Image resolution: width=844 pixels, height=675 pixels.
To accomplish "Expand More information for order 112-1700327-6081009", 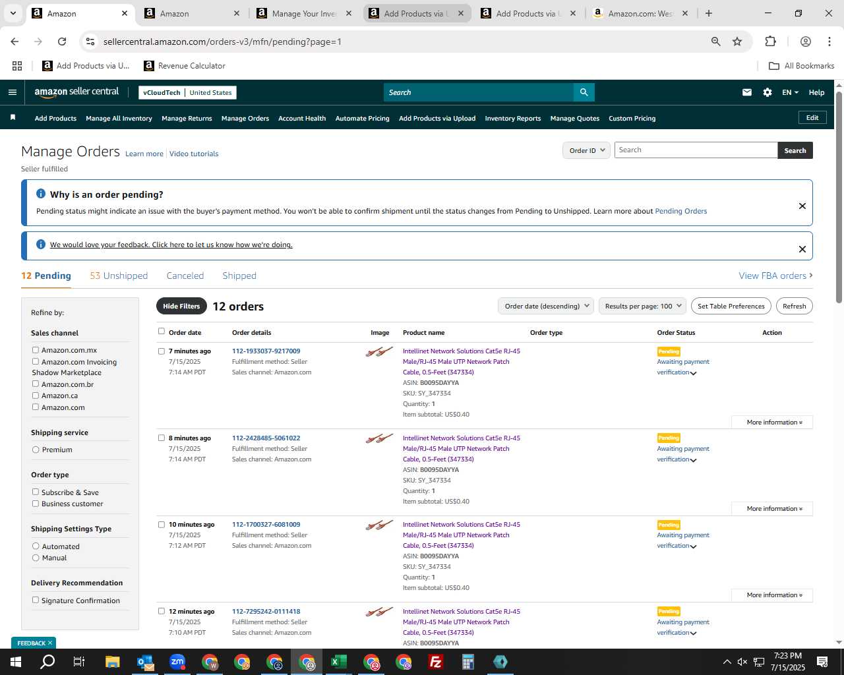I will 772,595.
